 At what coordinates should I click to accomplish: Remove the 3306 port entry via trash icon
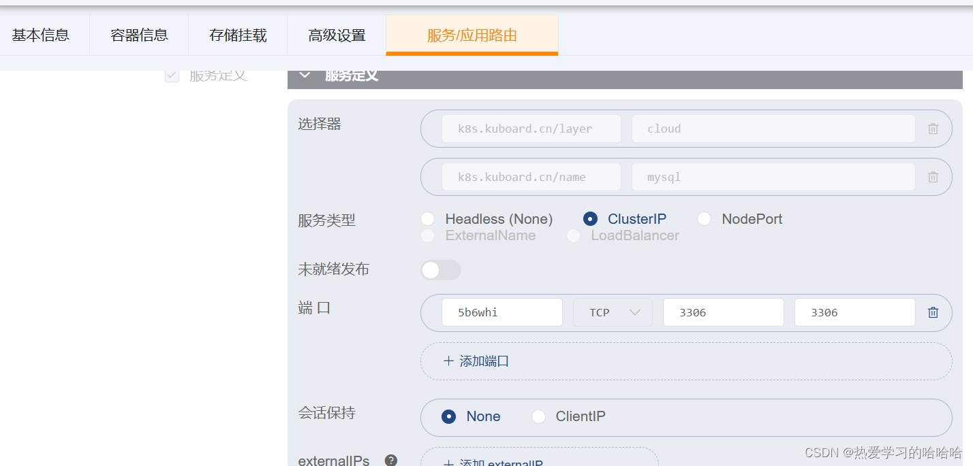tap(933, 312)
